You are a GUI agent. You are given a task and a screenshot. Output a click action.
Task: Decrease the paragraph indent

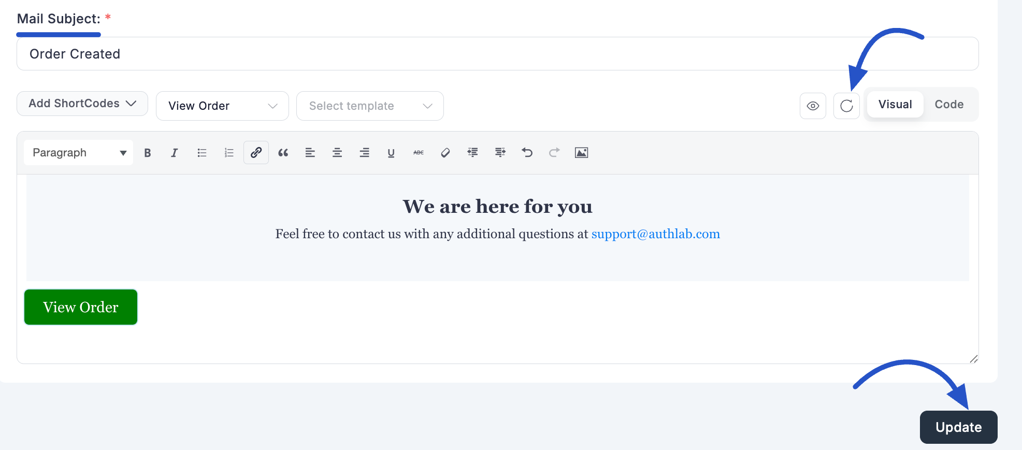point(472,153)
